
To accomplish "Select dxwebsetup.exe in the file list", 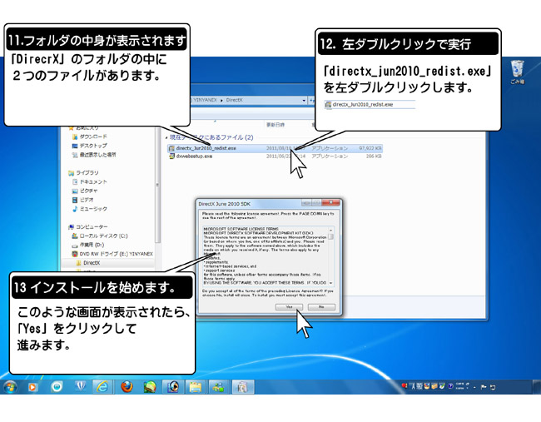I will click(x=275, y=156).
